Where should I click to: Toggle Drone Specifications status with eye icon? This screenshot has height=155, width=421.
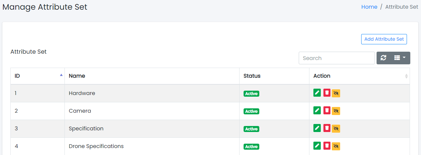pyautogui.click(x=336, y=146)
